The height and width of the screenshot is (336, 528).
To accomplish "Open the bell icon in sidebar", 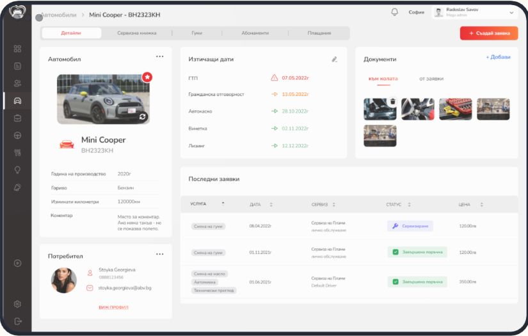I will pos(17,187).
